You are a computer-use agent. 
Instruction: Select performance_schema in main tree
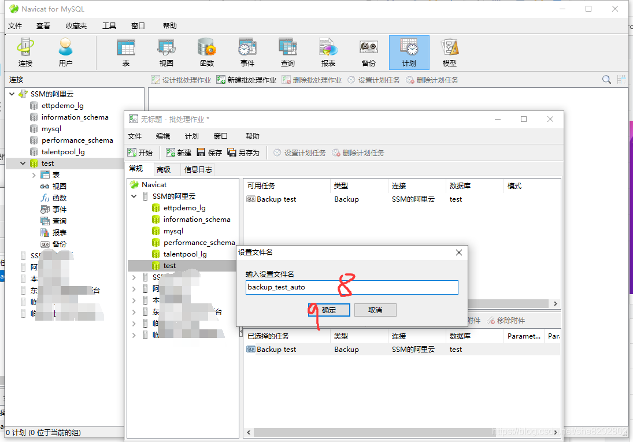click(77, 140)
